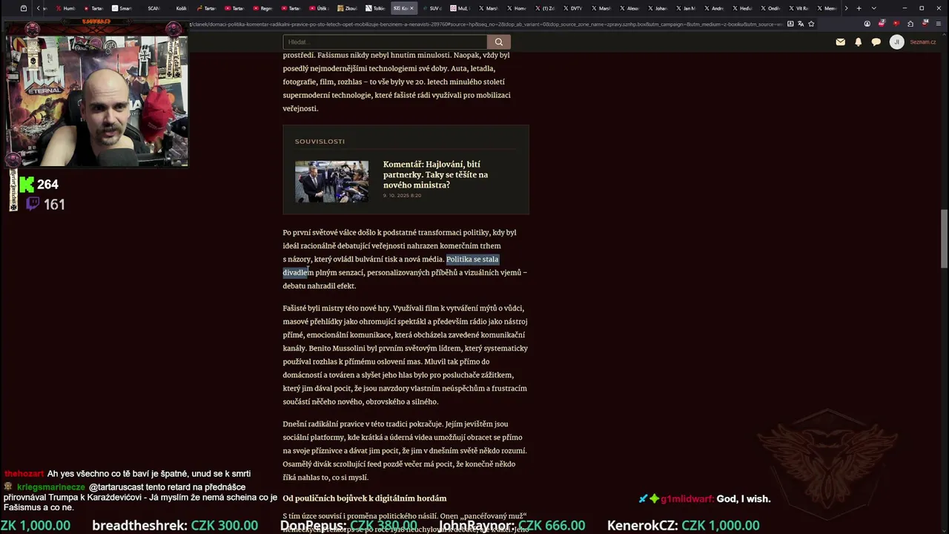This screenshot has height=534, width=949.
Task: Focus the Hledat search field
Action: click(x=385, y=42)
